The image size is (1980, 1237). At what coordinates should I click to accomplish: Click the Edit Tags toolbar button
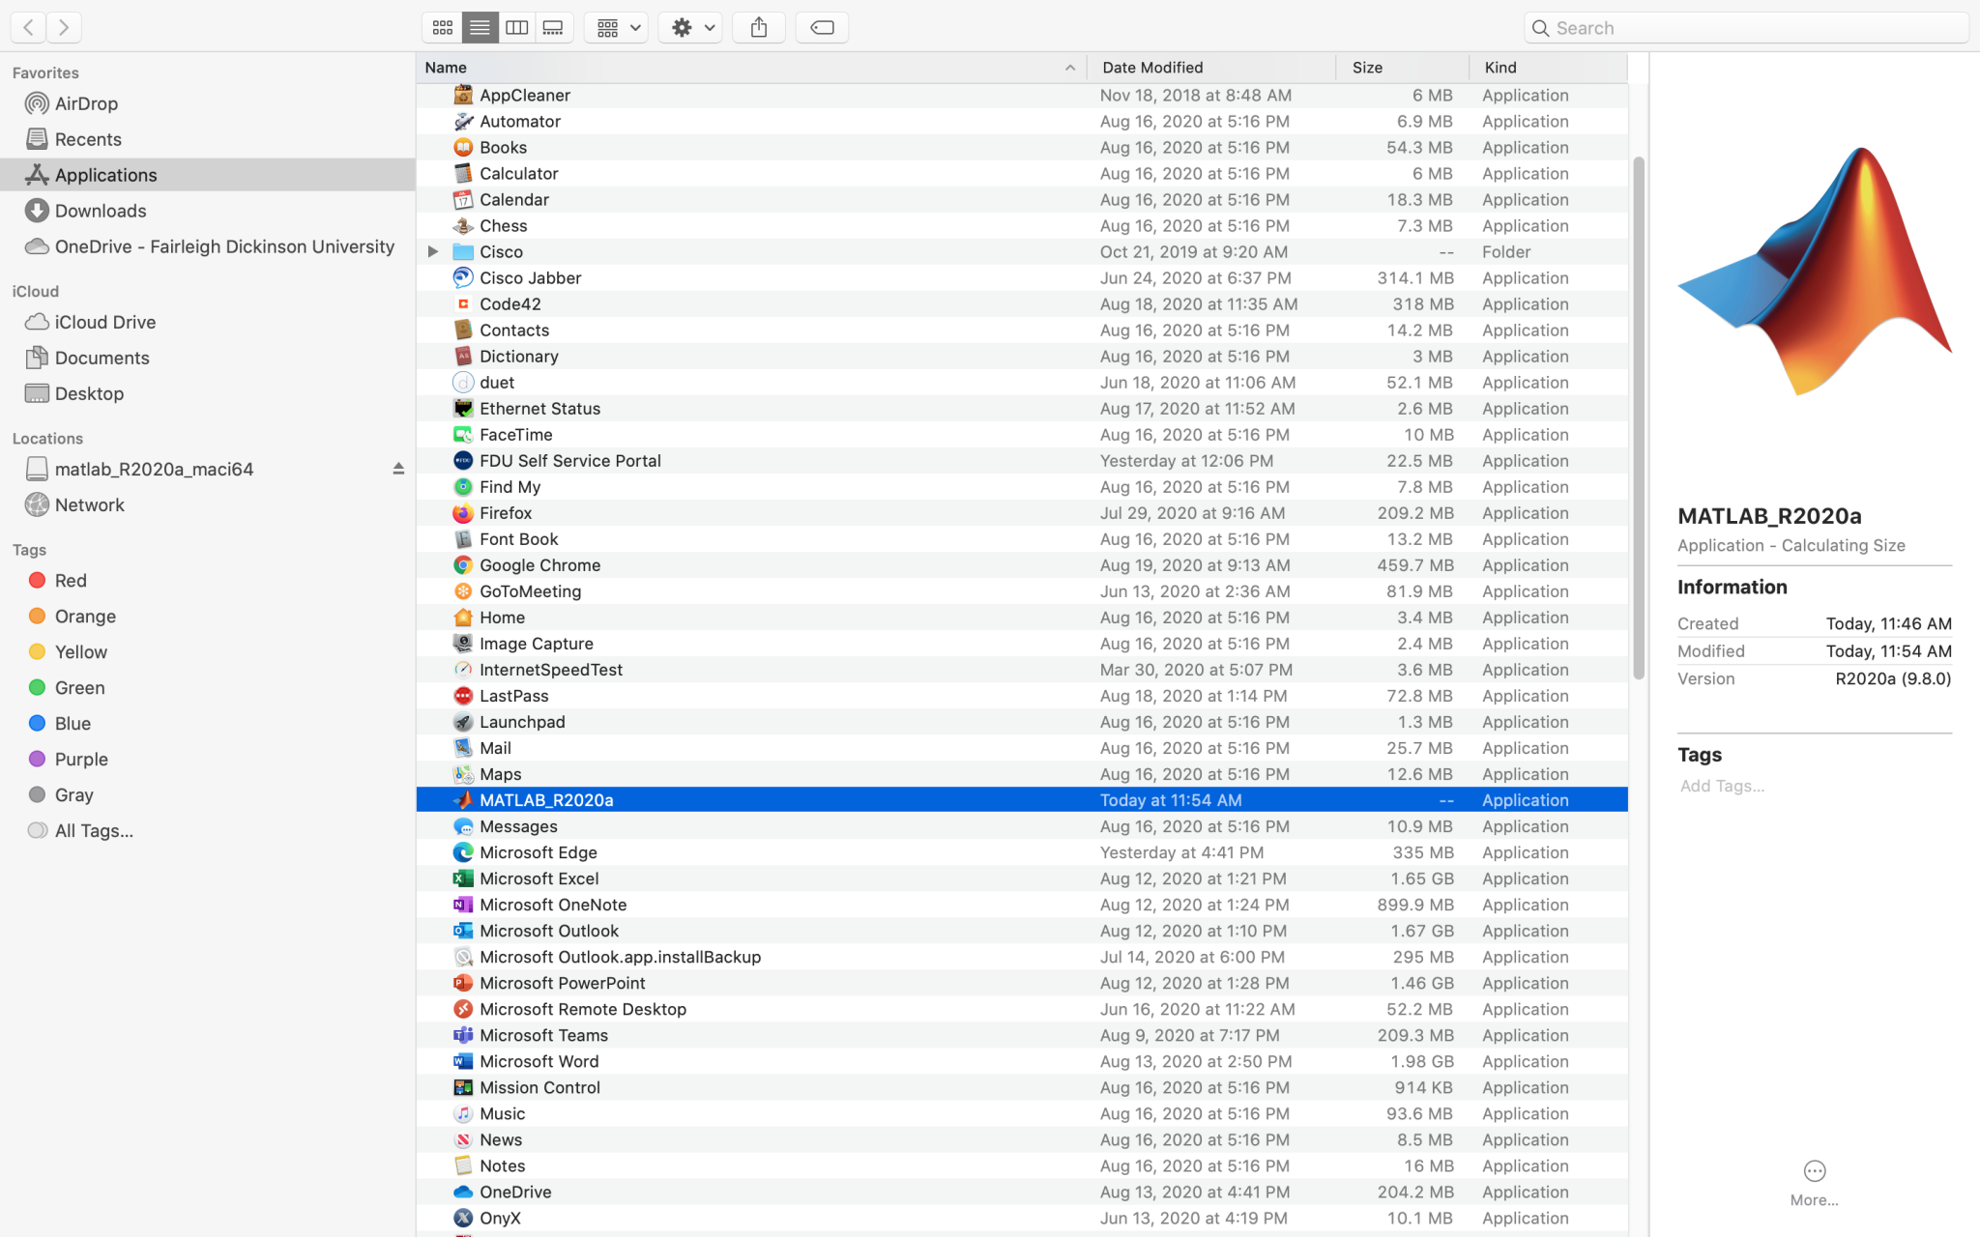point(822,27)
